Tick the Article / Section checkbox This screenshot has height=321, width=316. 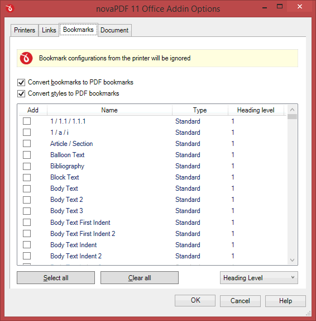tap(27, 144)
